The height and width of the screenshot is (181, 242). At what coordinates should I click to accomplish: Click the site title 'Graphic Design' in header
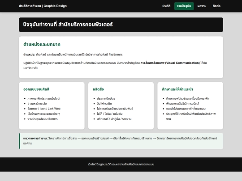click(55, 6)
